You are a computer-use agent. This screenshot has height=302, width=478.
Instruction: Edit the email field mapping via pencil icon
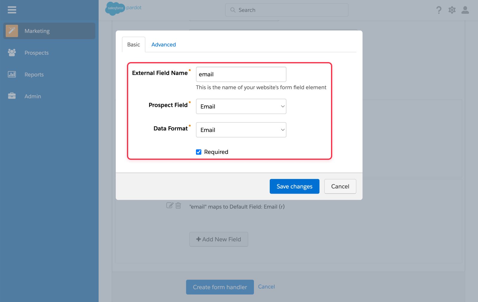point(170,205)
